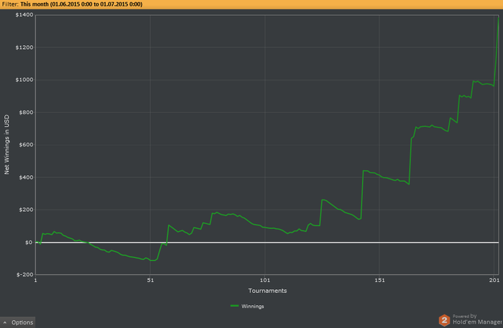503x328 pixels.
Task: Click the $0 y-axis label
Action: [29, 243]
